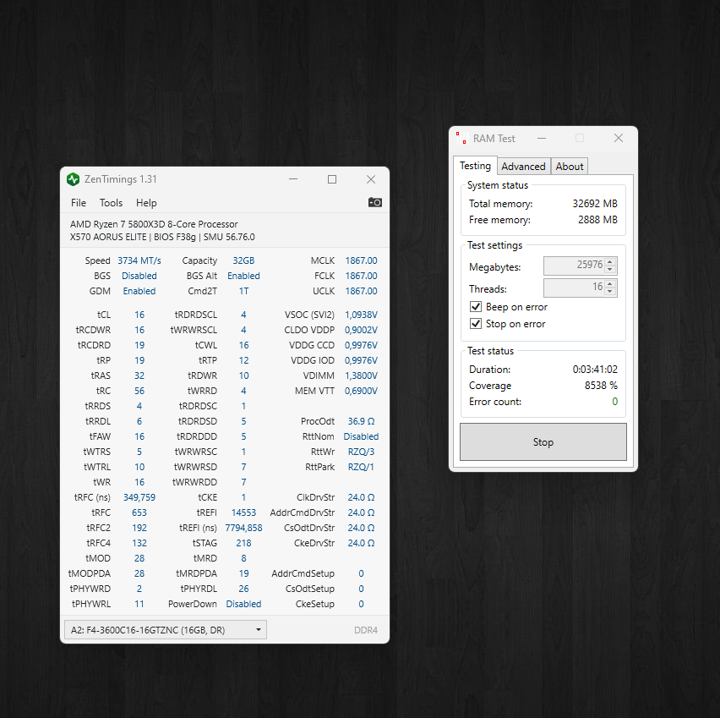This screenshot has width=720, height=718.
Task: Click the VSOC (SVI2) value 1,0938V
Action: (362, 315)
